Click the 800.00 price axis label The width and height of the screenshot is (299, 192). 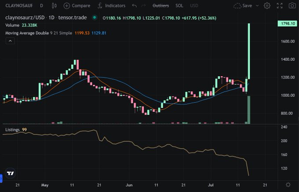[x=288, y=113]
